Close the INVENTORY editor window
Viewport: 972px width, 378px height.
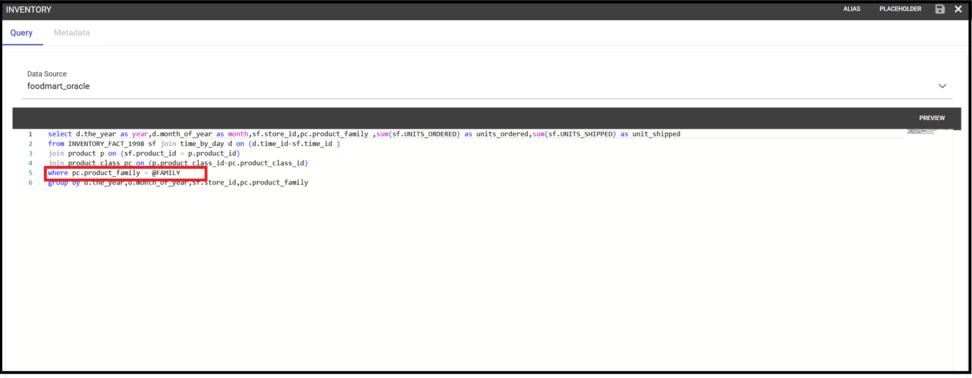click(958, 9)
